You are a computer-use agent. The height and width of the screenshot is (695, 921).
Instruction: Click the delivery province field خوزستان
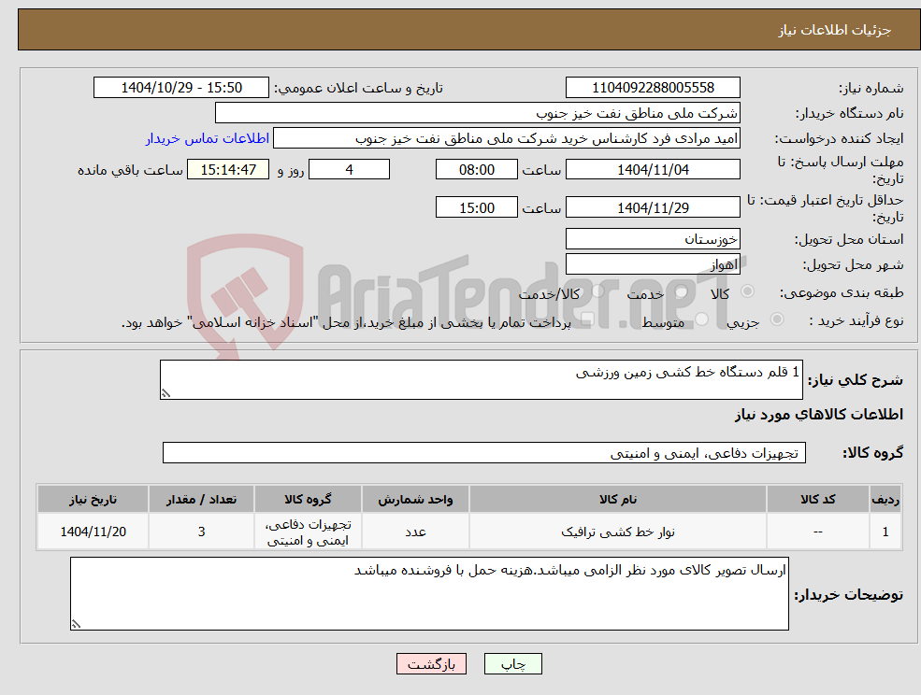(x=653, y=239)
